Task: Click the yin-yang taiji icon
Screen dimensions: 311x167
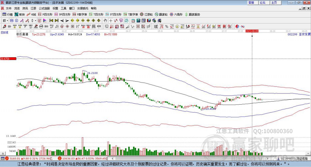Action: click(x=237, y=27)
